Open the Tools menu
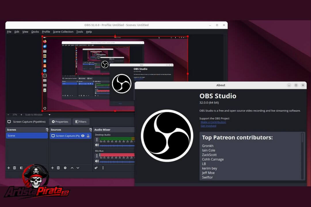This screenshot has width=311, height=207. point(79,32)
